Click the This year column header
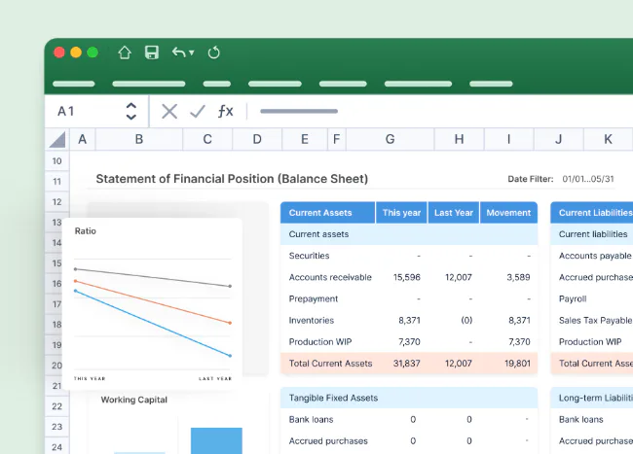This screenshot has width=633, height=454. tap(401, 213)
